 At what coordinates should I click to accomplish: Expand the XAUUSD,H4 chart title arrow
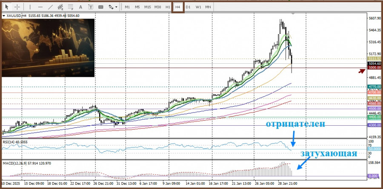point(4,16)
